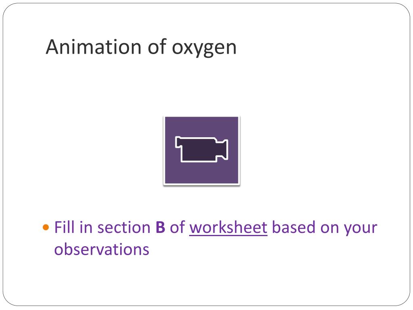Click the word "of" before the worksheet link

point(177,227)
